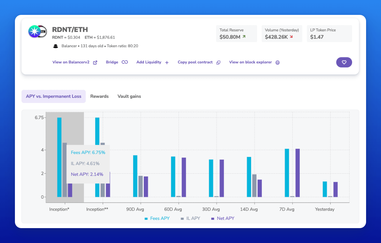Image resolution: width=381 pixels, height=243 pixels.
Task: Click the plus icon next to Add Liquidity
Action: pos(167,62)
